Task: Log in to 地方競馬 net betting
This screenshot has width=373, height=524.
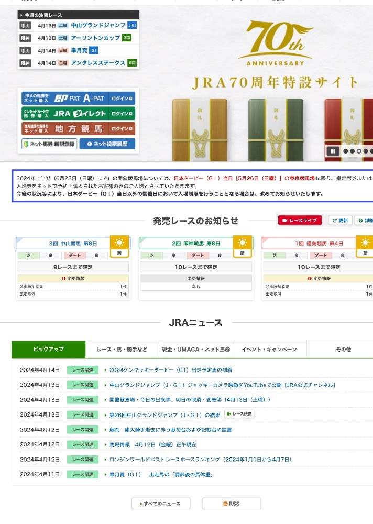Action: click(79, 128)
